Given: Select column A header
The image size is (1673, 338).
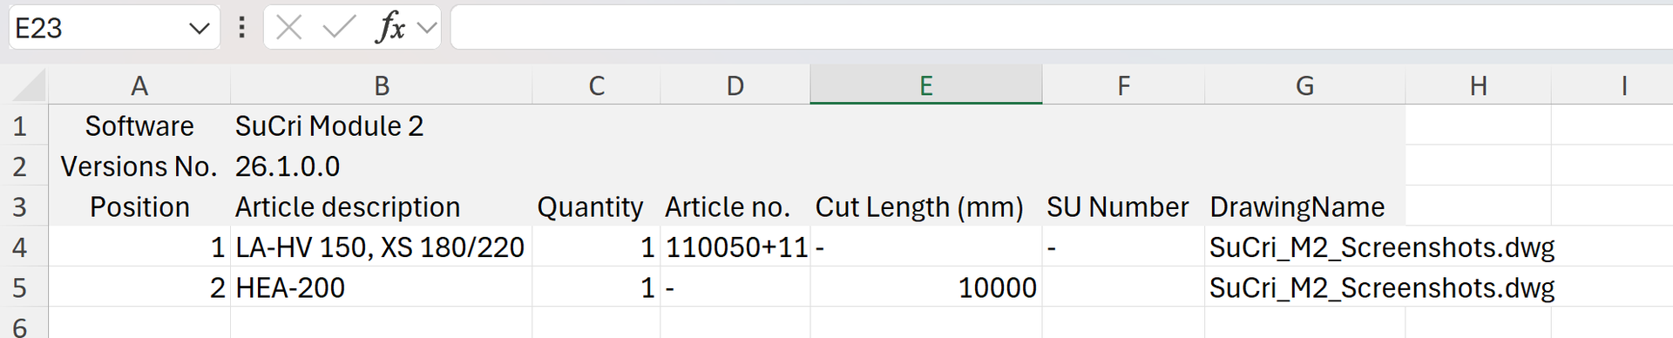Looking at the screenshot, I should coord(139,85).
